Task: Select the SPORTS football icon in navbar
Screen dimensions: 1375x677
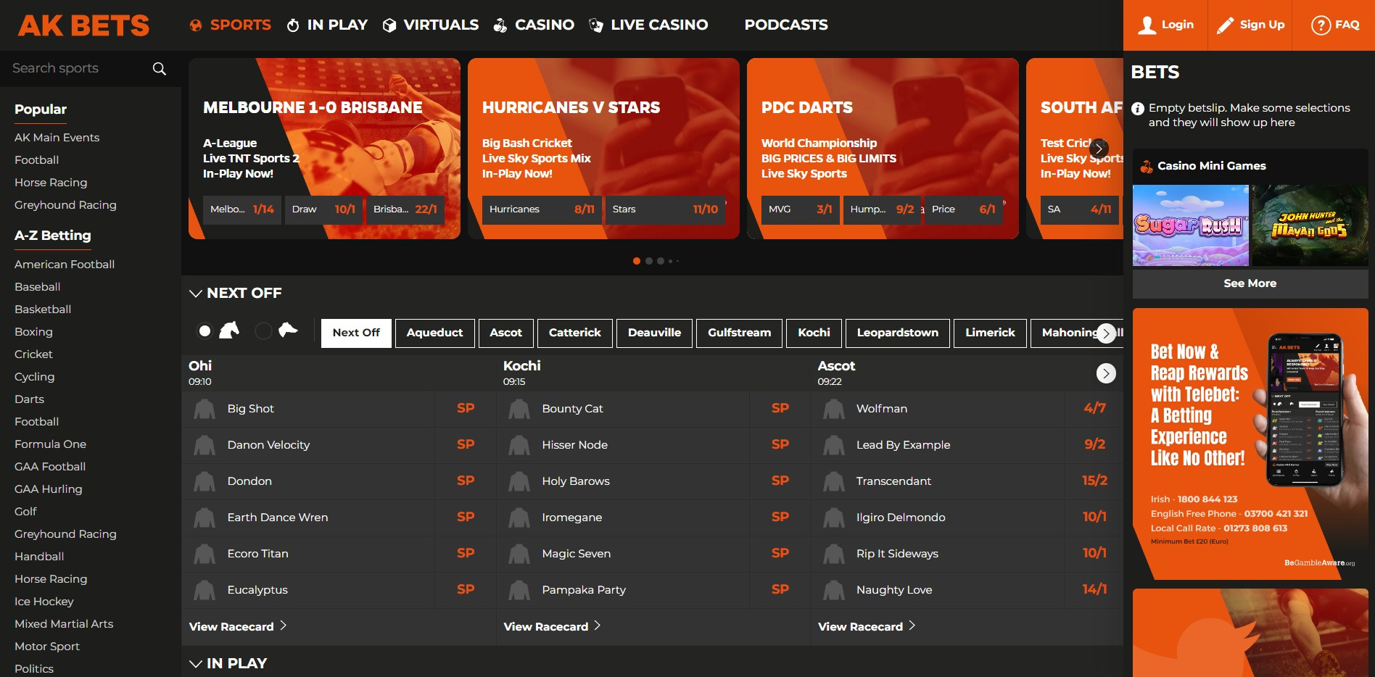Action: coord(196,24)
